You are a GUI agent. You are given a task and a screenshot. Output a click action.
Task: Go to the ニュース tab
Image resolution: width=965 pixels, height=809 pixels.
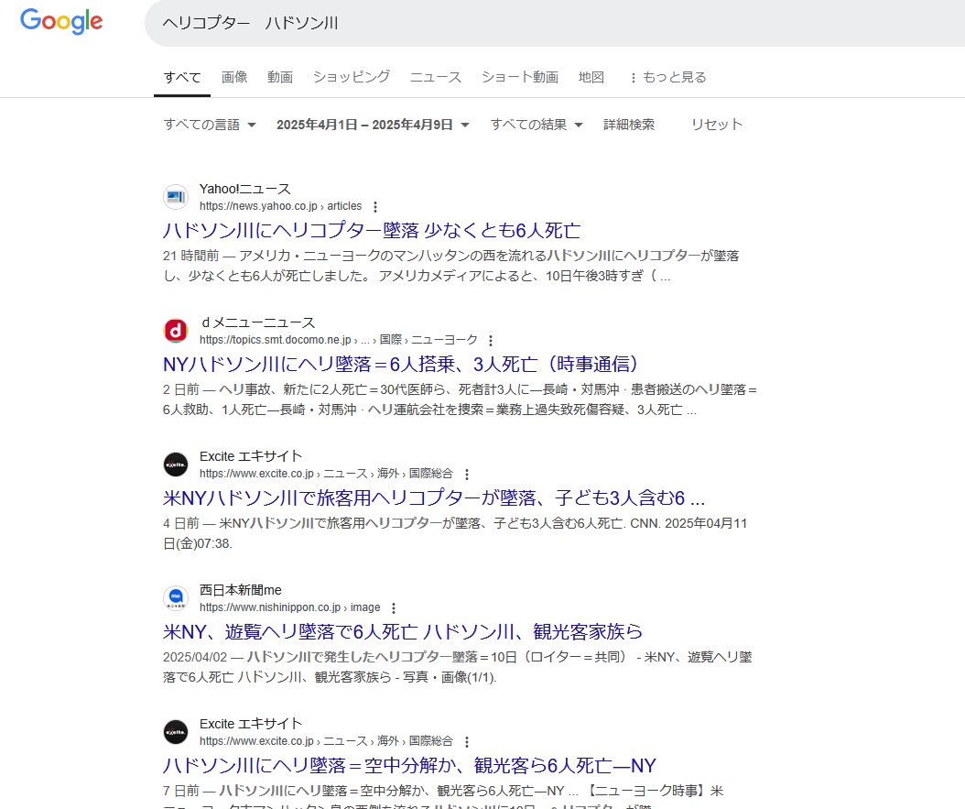pos(436,77)
